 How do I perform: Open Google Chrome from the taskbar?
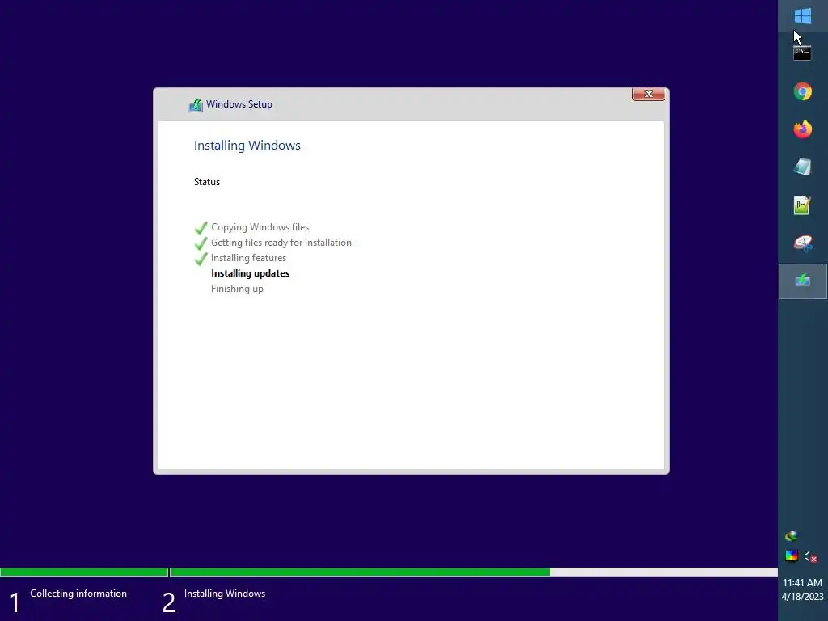coord(803,91)
